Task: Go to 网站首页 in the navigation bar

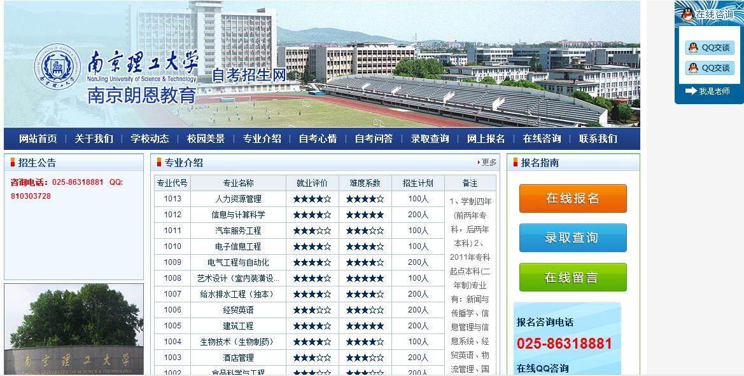Action: (38, 138)
